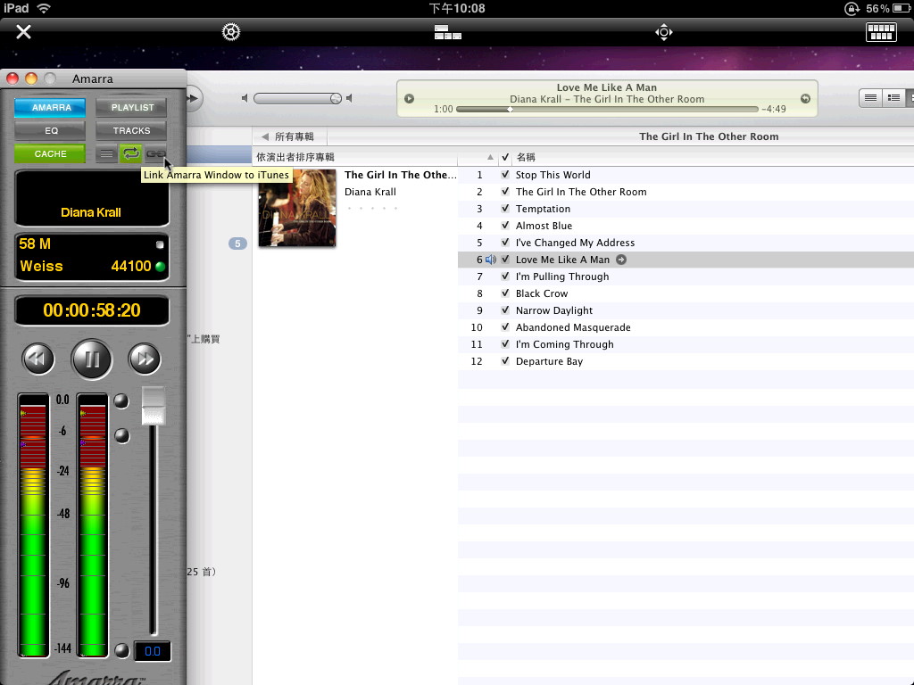Click iTunes next track button

tap(194, 98)
